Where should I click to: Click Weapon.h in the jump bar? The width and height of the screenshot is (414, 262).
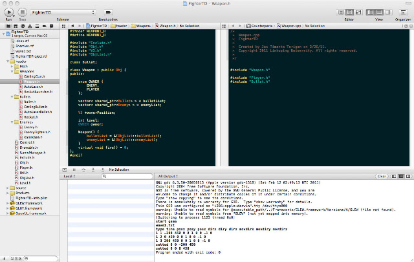coord(166,26)
